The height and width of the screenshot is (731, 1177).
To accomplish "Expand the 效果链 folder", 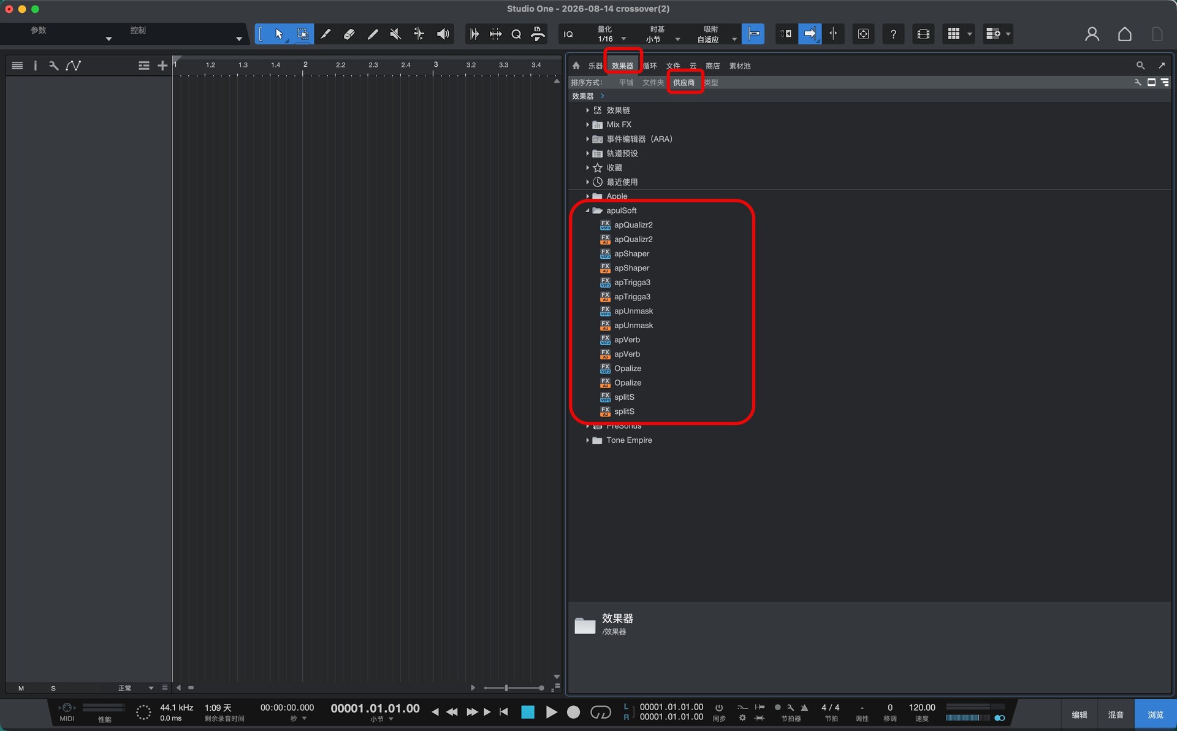I will [x=587, y=110].
